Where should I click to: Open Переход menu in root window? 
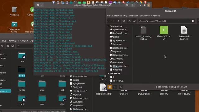pyautogui.click(x=12, y=41)
